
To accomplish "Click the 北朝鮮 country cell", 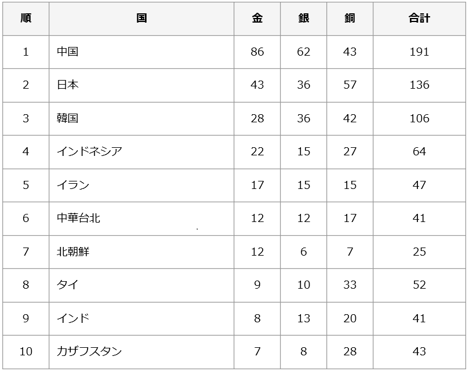I will click(x=141, y=252).
